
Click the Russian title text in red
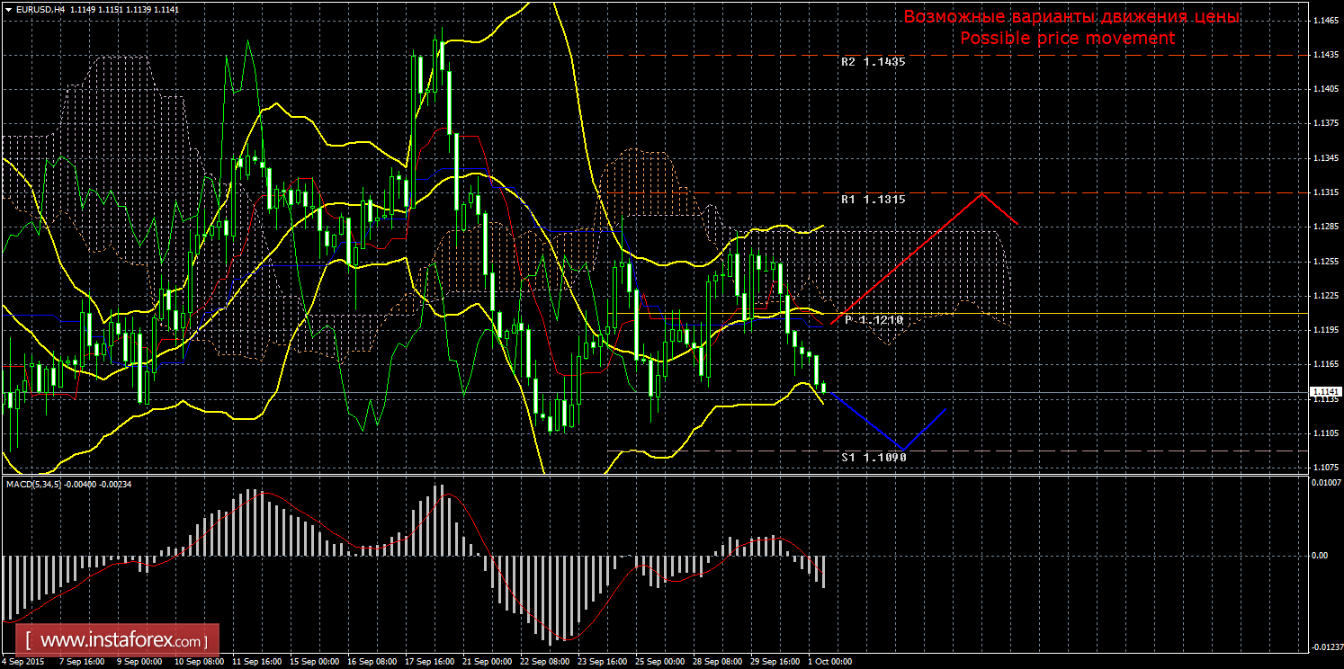(1071, 17)
